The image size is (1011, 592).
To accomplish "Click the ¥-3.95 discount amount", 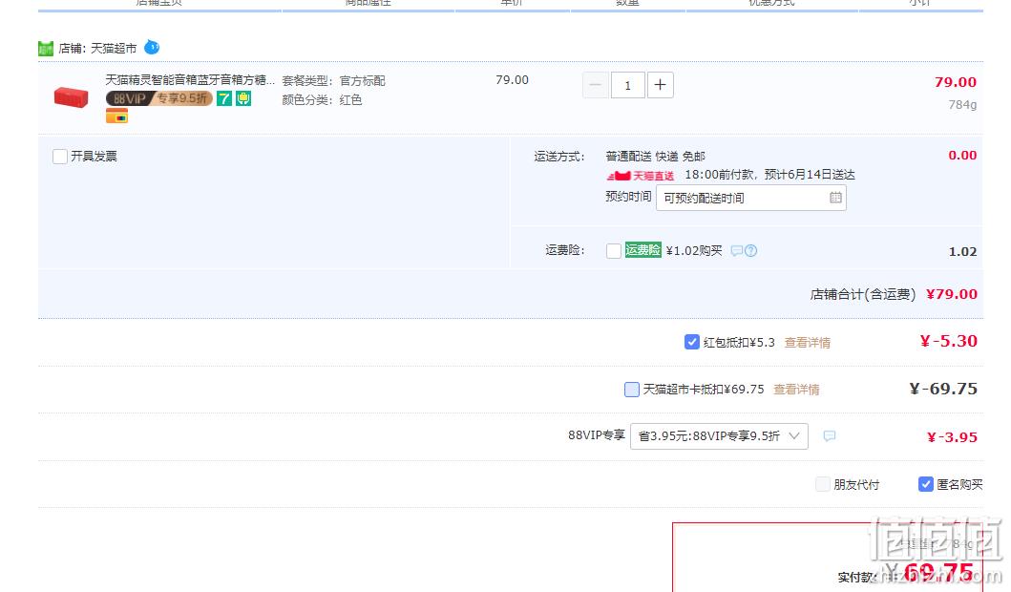I will (952, 437).
